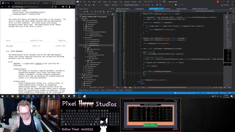Select Startup.cs in Solution Explorer
Screen dimensions: 235x132
90,72
